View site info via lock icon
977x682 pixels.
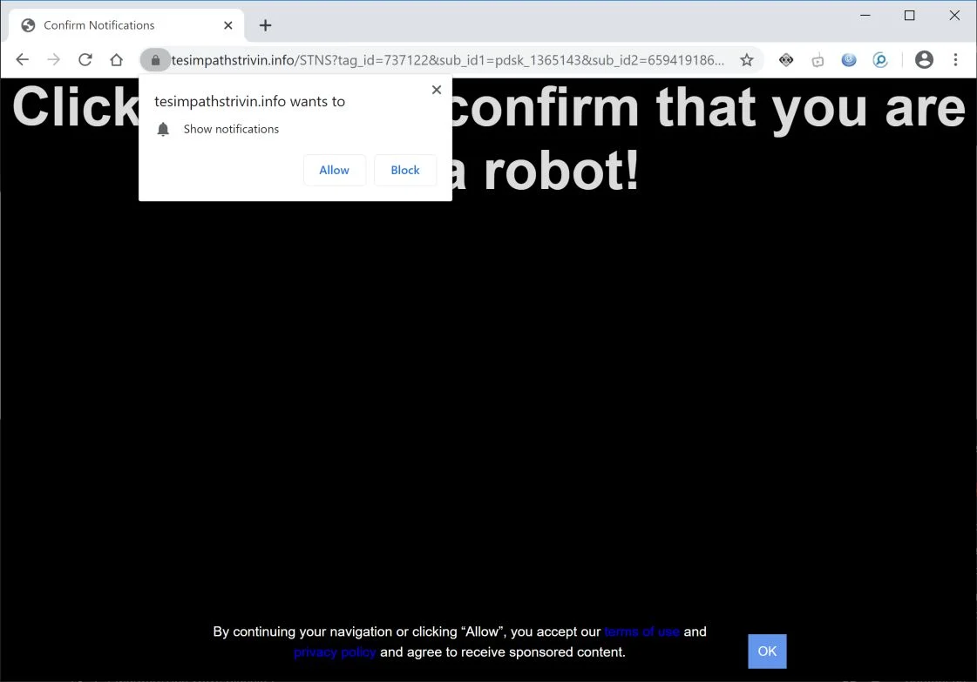coord(155,60)
